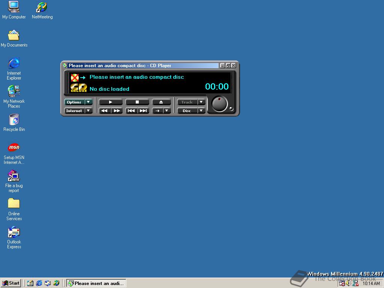Select the My Computer desktop icon
The height and width of the screenshot is (288, 384).
(x=14, y=10)
